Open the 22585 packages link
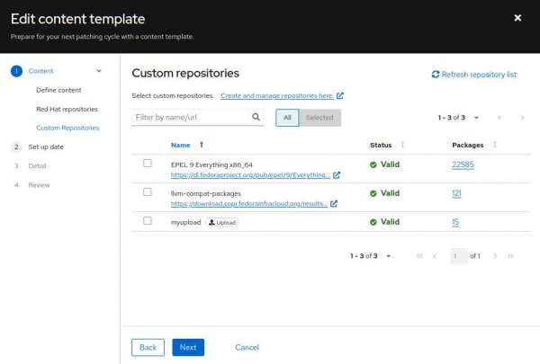Image resolution: width=540 pixels, height=364 pixels. (x=463, y=164)
